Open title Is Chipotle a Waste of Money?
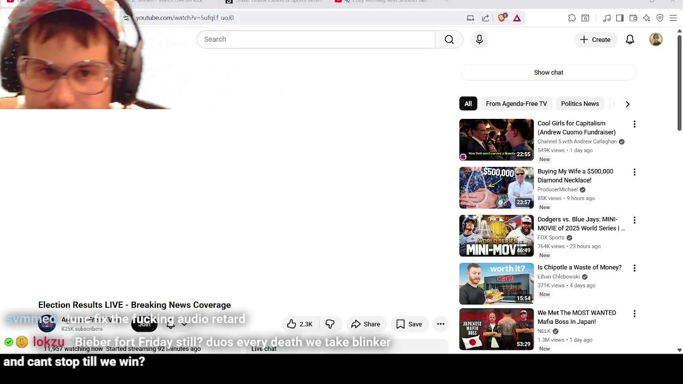This screenshot has height=384, width=683. pyautogui.click(x=579, y=268)
